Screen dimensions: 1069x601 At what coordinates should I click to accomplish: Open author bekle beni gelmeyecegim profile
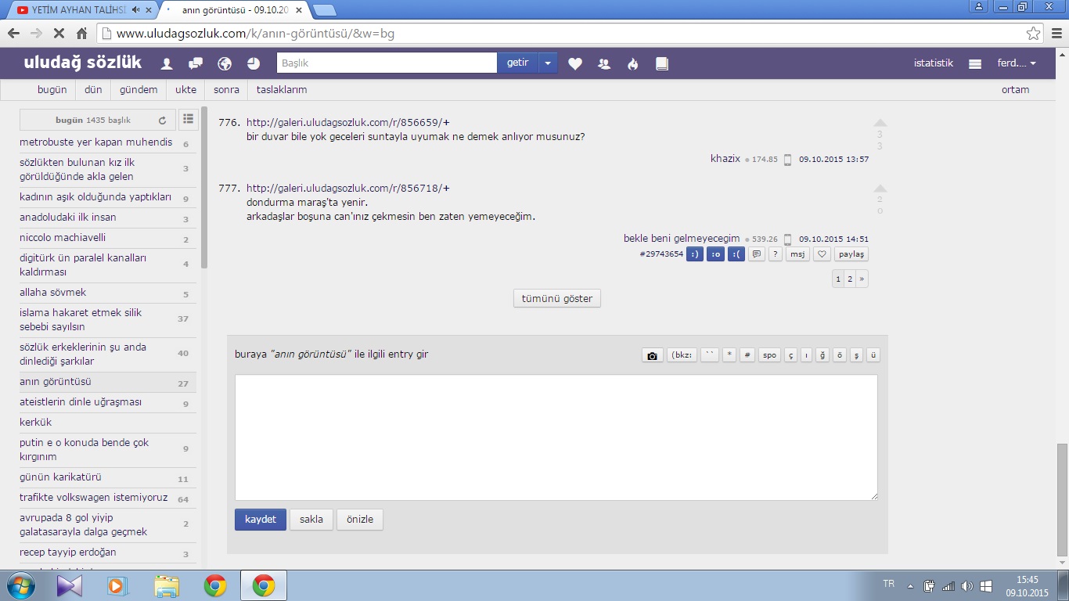click(x=682, y=238)
